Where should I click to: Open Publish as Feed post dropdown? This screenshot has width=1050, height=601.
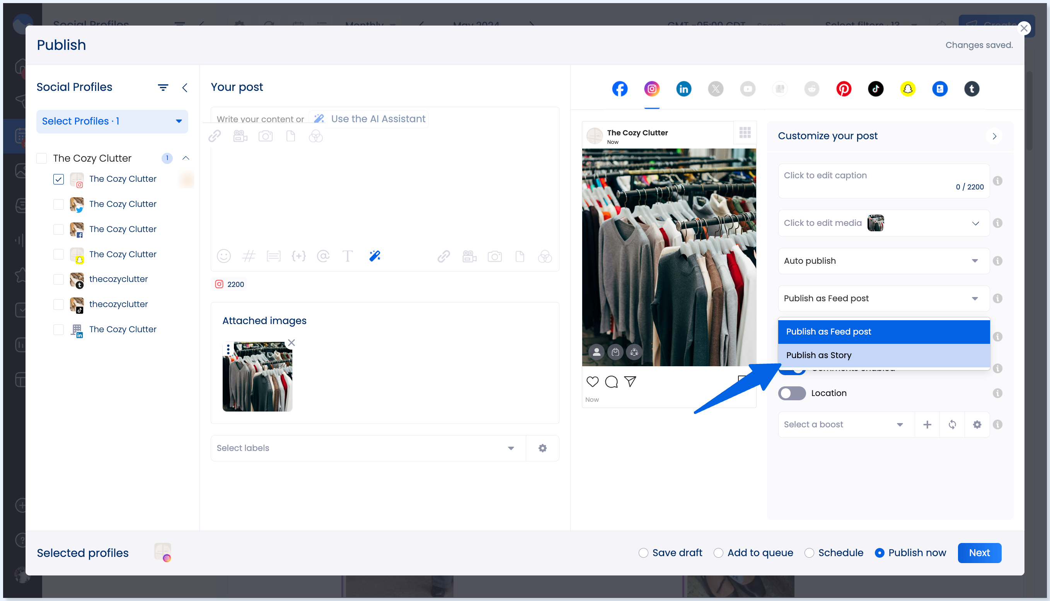coord(884,299)
